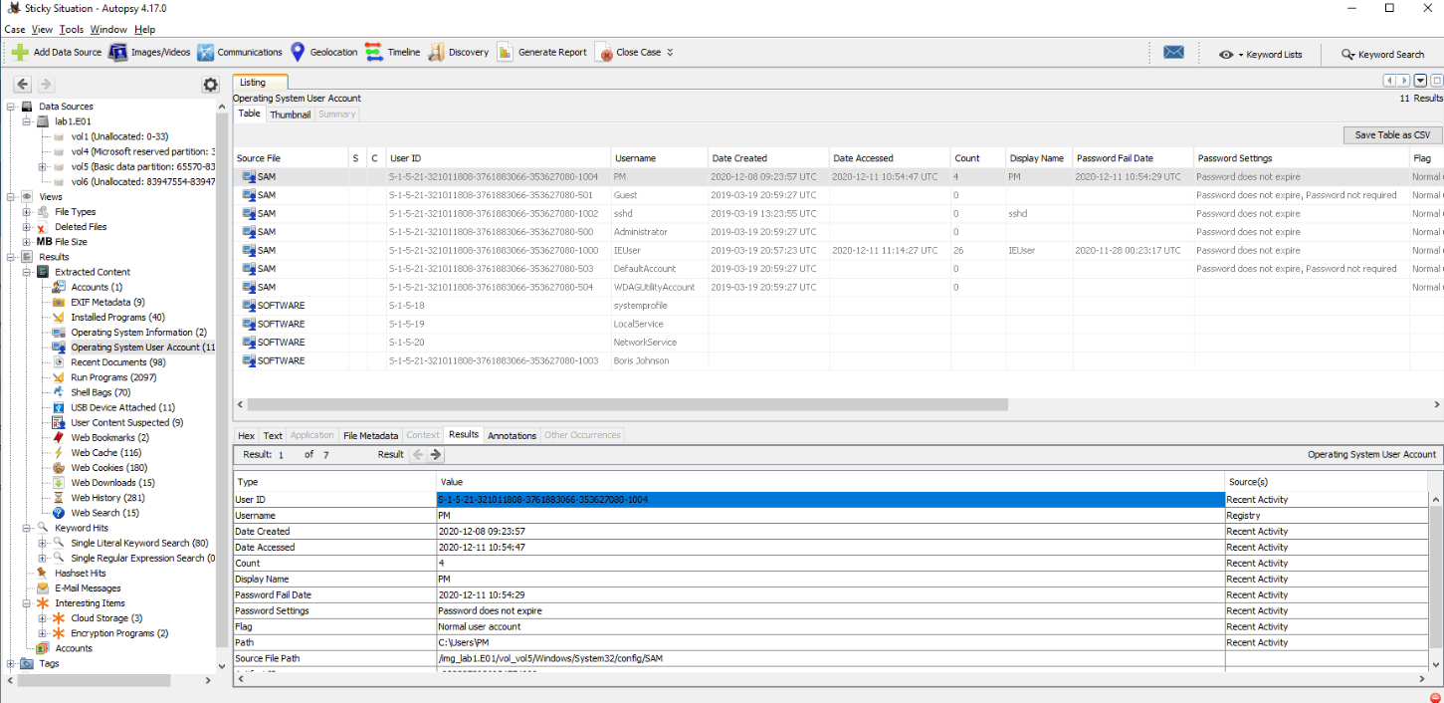This screenshot has height=703, width=1444.
Task: Expand the File Size node
Action: pos(27,242)
